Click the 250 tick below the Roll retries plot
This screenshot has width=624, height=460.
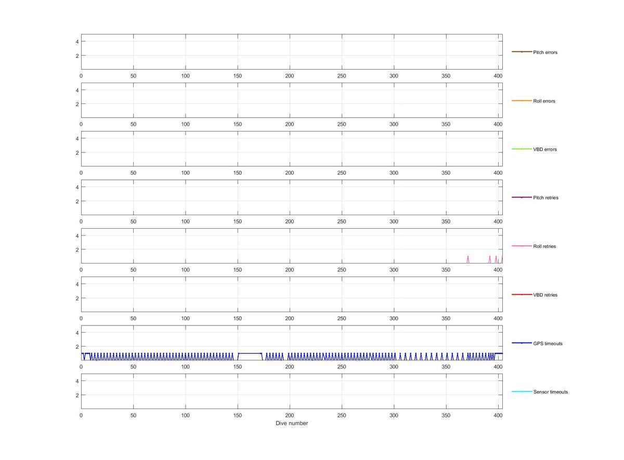point(342,270)
